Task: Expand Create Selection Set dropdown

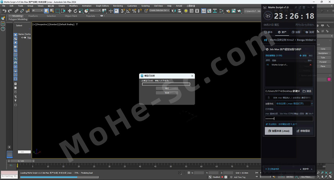Action: tap(159, 10)
